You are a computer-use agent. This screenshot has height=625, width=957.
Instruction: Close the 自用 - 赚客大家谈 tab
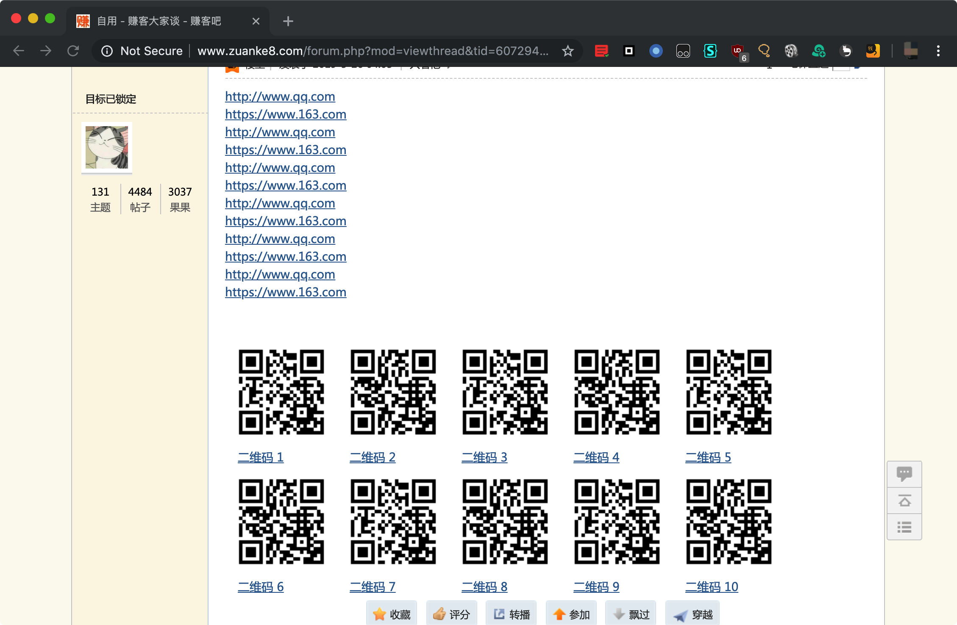[256, 21]
